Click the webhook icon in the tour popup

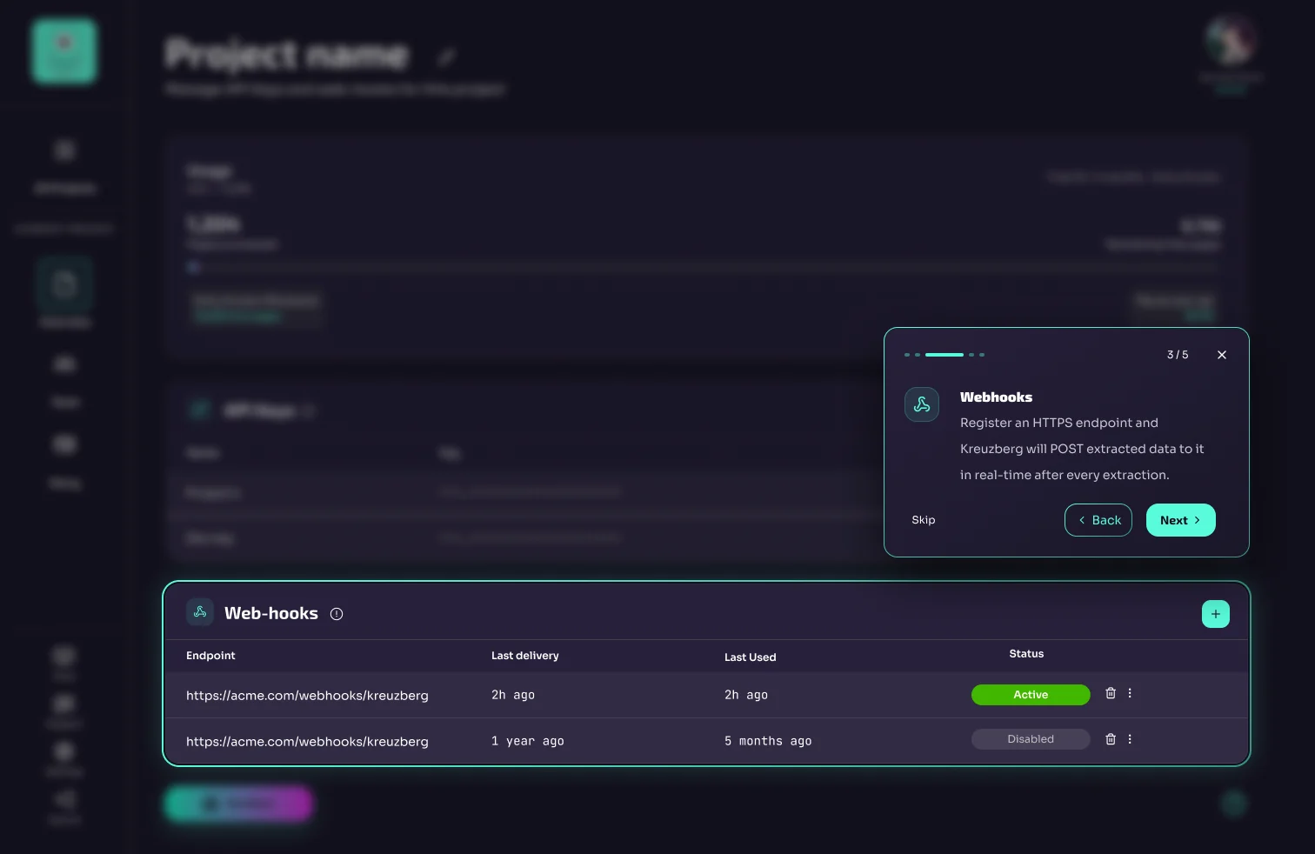(x=922, y=404)
